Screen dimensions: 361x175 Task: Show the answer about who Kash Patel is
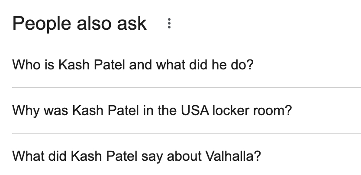(x=132, y=65)
